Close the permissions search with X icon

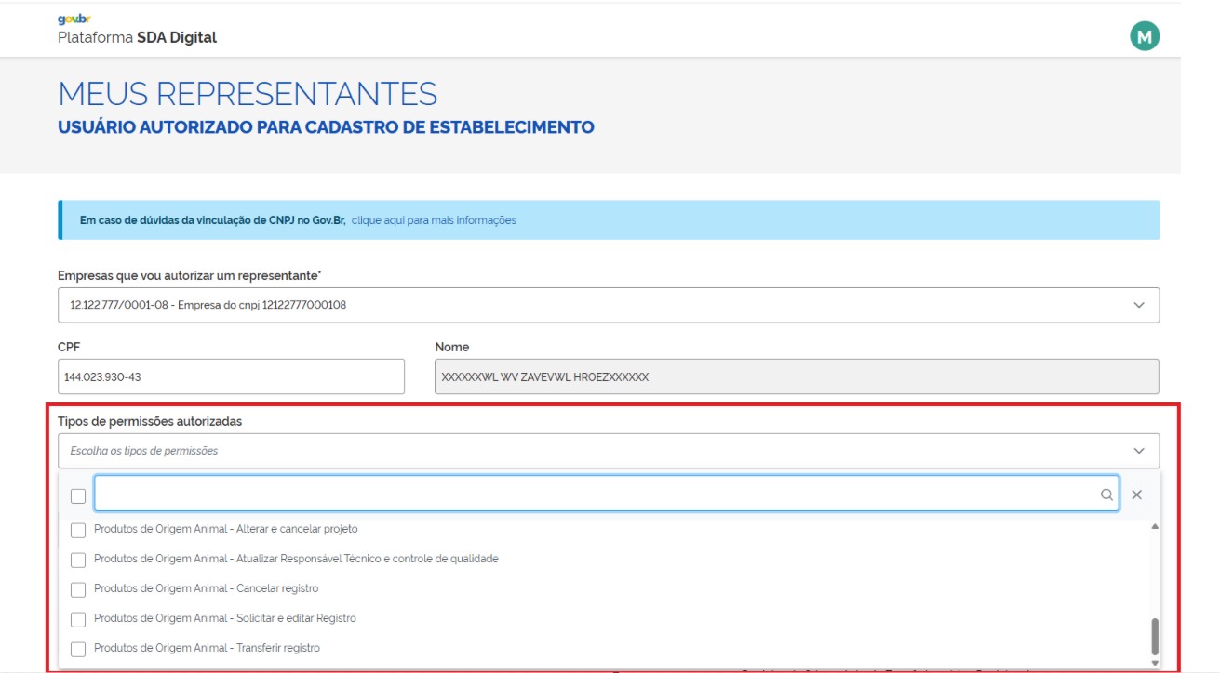click(1136, 495)
